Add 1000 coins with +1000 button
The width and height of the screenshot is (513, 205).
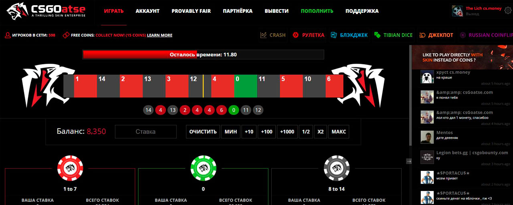[287, 132]
